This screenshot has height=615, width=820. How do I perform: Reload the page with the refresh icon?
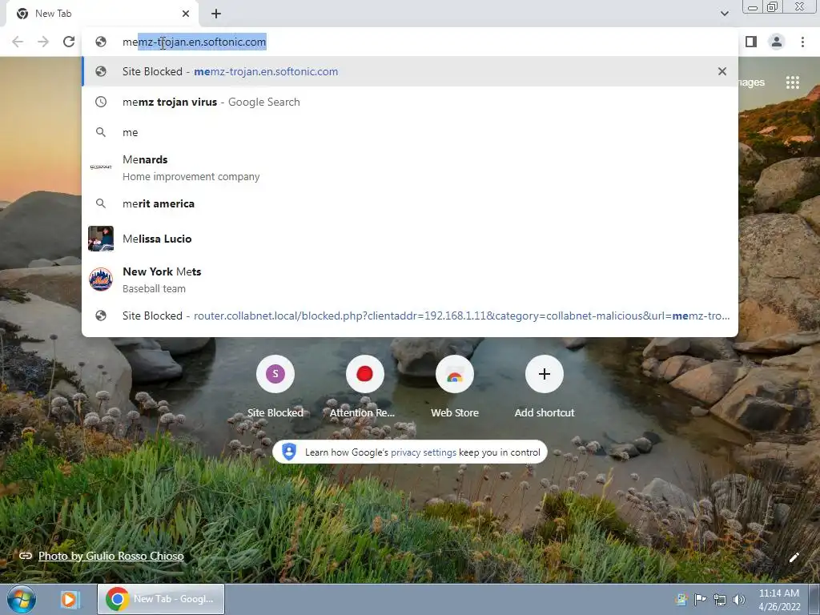click(x=69, y=42)
